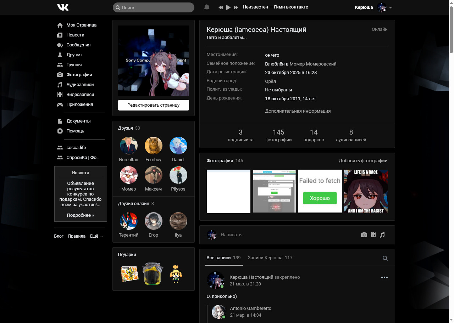The image size is (454, 323).
Task: Click hometown Орёл link
Action: pos(271,81)
